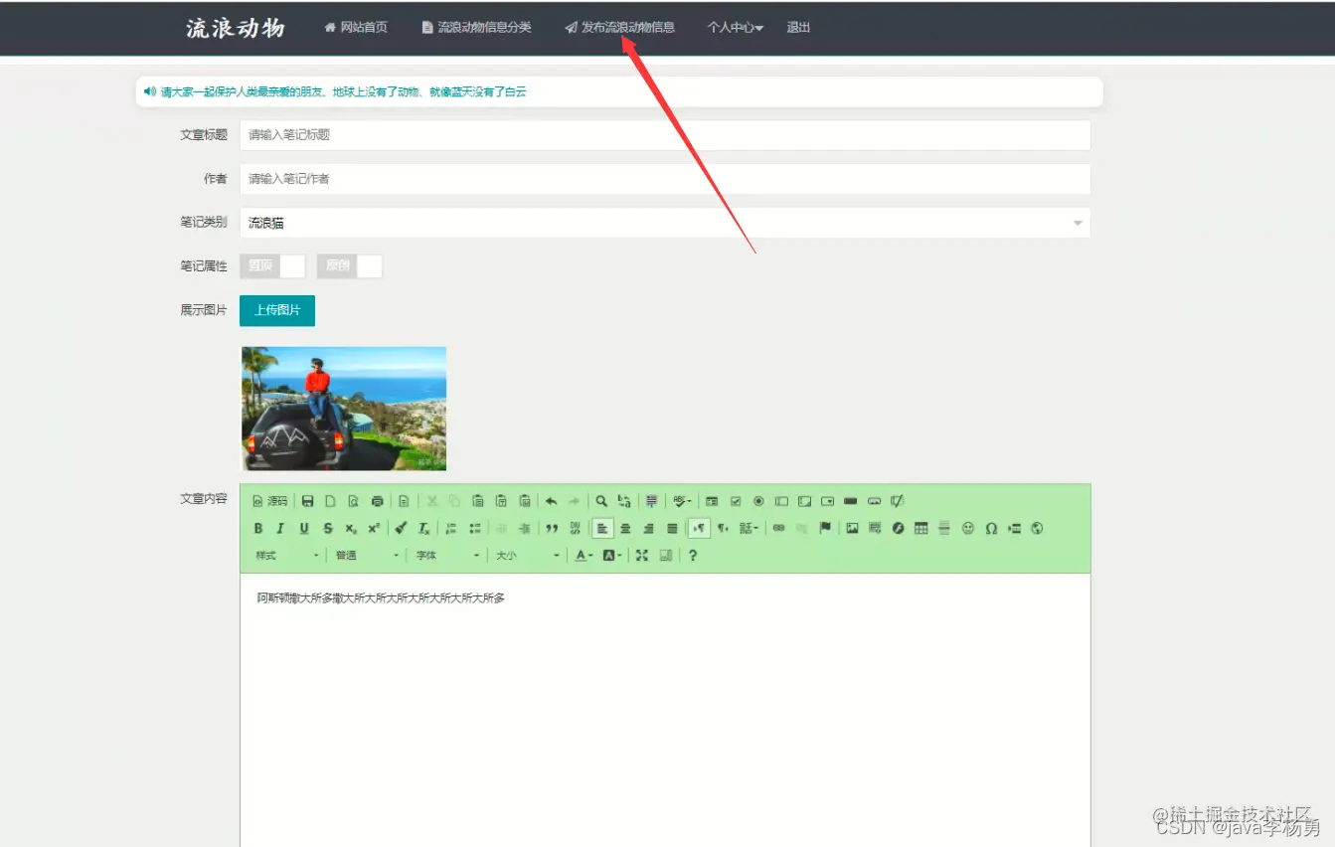1335x847 pixels.
Task: Toggle the 置顶 switch
Action: pyautogui.click(x=272, y=266)
